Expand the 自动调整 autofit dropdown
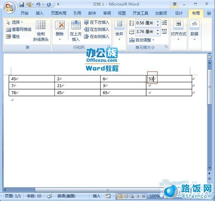Image resolution: width=215 pixels, height=201 pixels. pos(142,40)
